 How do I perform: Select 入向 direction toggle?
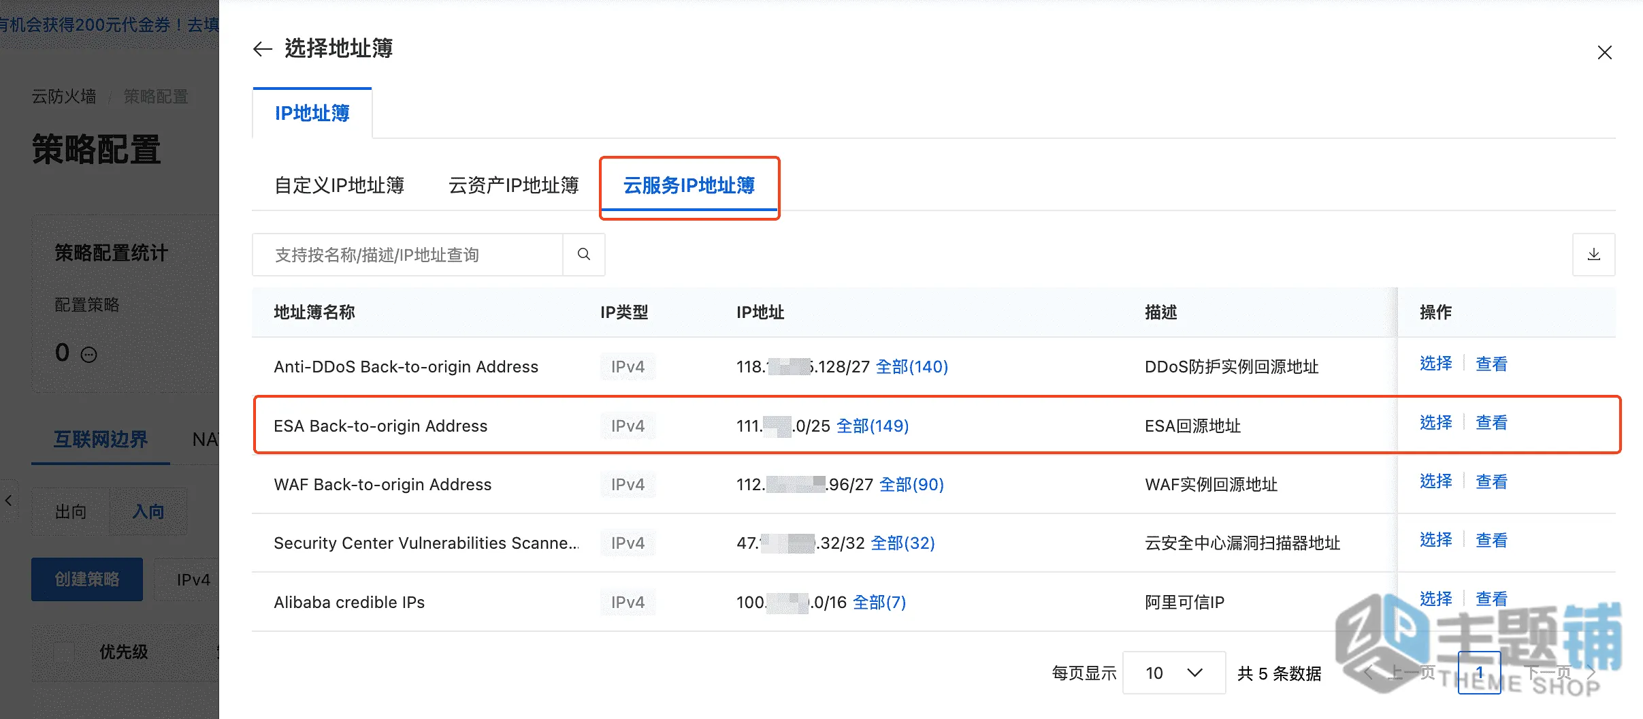click(148, 511)
